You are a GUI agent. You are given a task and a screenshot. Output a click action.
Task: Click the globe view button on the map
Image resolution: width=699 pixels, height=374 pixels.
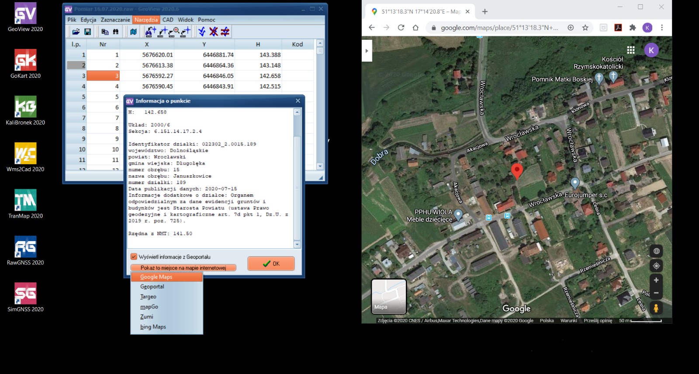(656, 251)
